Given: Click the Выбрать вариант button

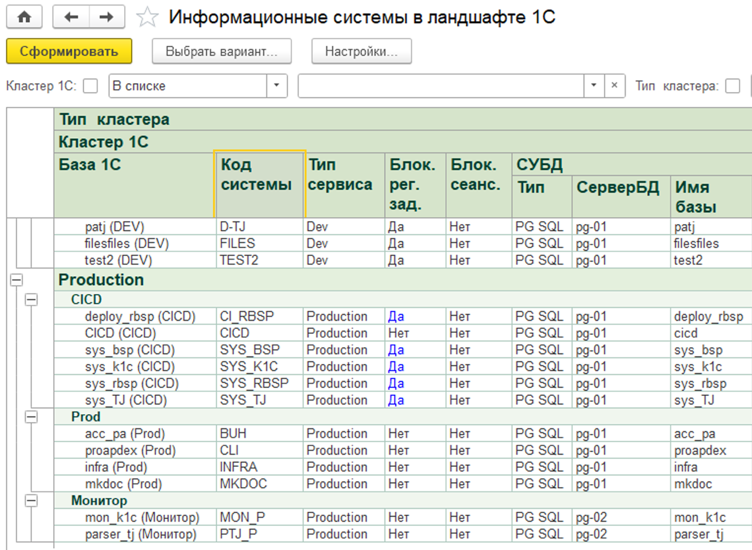Looking at the screenshot, I should [x=221, y=52].
